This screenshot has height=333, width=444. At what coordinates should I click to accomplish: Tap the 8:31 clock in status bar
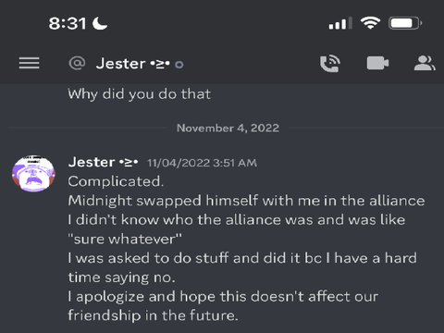[68, 23]
